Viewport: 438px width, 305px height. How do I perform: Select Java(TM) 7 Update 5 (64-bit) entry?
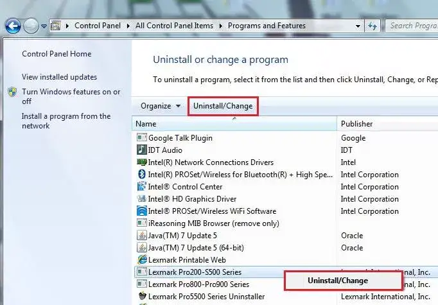point(196,248)
